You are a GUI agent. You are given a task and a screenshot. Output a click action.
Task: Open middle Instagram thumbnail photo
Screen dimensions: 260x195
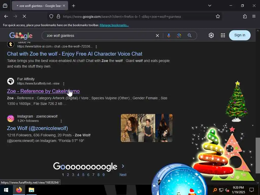coord(147,128)
